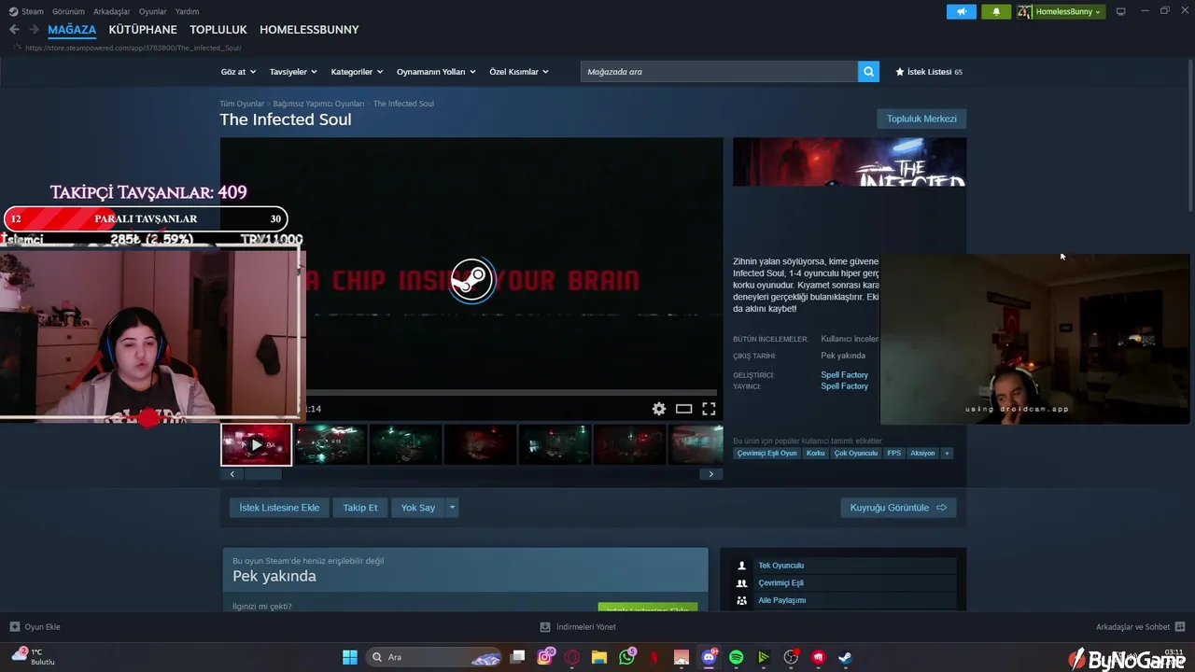Focus the Mağazada ara search field
Viewport: 1195px width, 672px height.
pyautogui.click(x=719, y=72)
